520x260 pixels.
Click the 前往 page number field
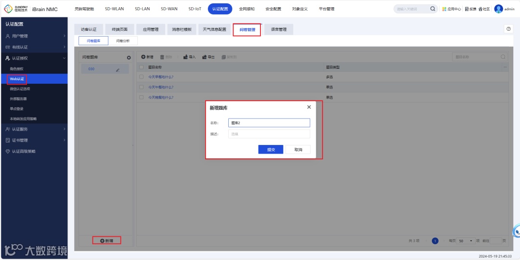(x=496, y=241)
